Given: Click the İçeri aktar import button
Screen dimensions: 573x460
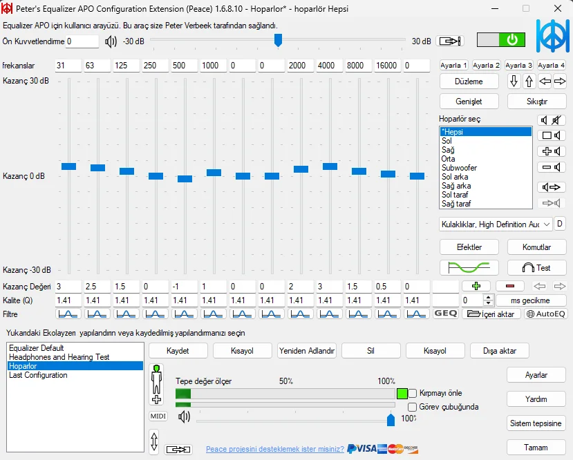Looking at the screenshot, I should pos(491,314).
